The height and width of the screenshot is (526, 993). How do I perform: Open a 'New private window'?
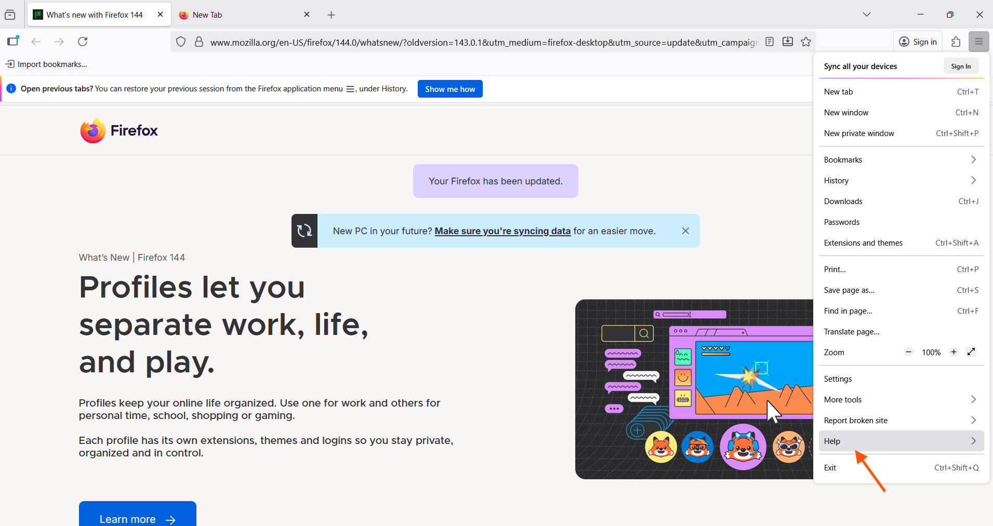pos(902,133)
